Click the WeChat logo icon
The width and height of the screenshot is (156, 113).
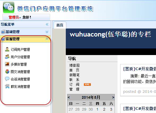tap(8, 7)
